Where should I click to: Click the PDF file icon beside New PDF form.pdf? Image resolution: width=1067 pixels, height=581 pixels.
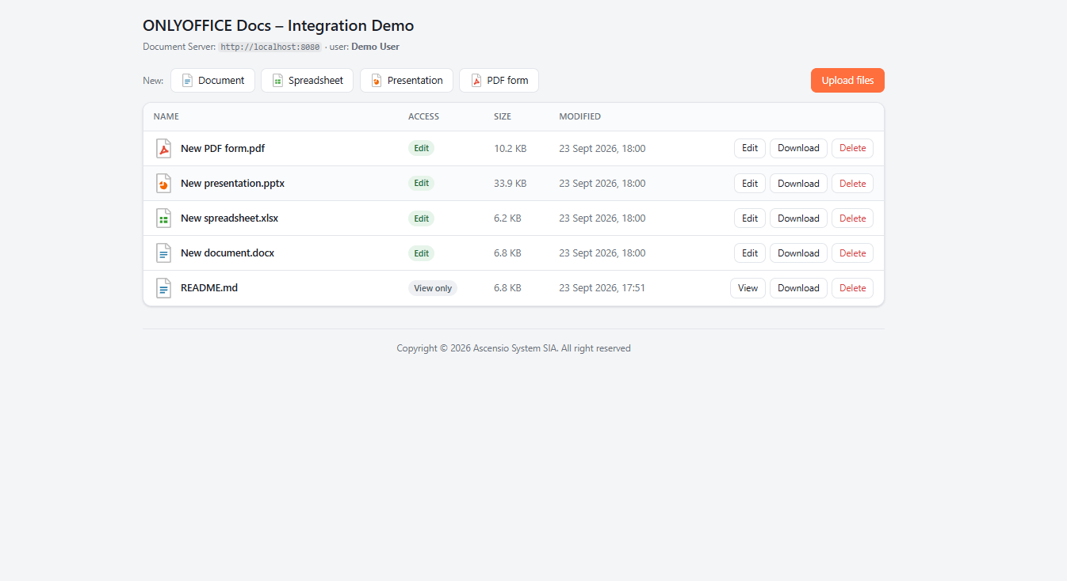coord(163,148)
